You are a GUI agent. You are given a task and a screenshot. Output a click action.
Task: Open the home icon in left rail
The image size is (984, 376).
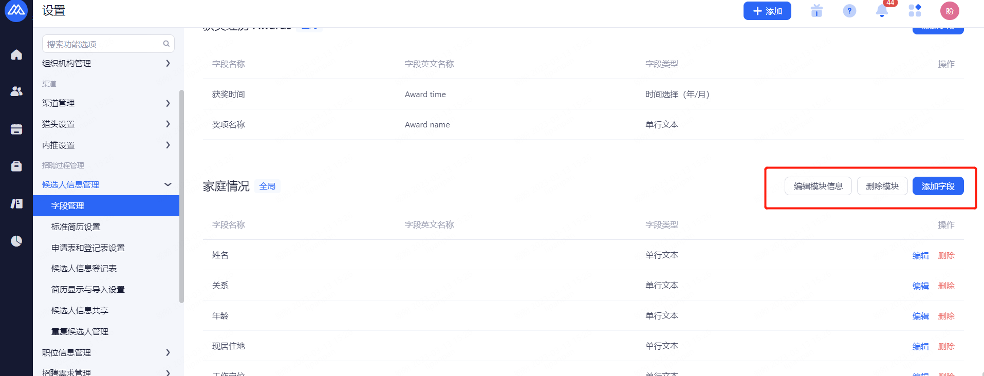[x=16, y=54]
